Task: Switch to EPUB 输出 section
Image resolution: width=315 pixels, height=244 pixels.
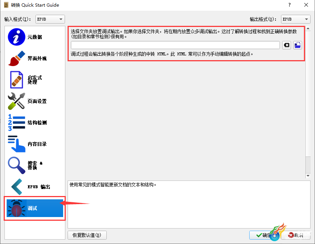Action: 35,187
